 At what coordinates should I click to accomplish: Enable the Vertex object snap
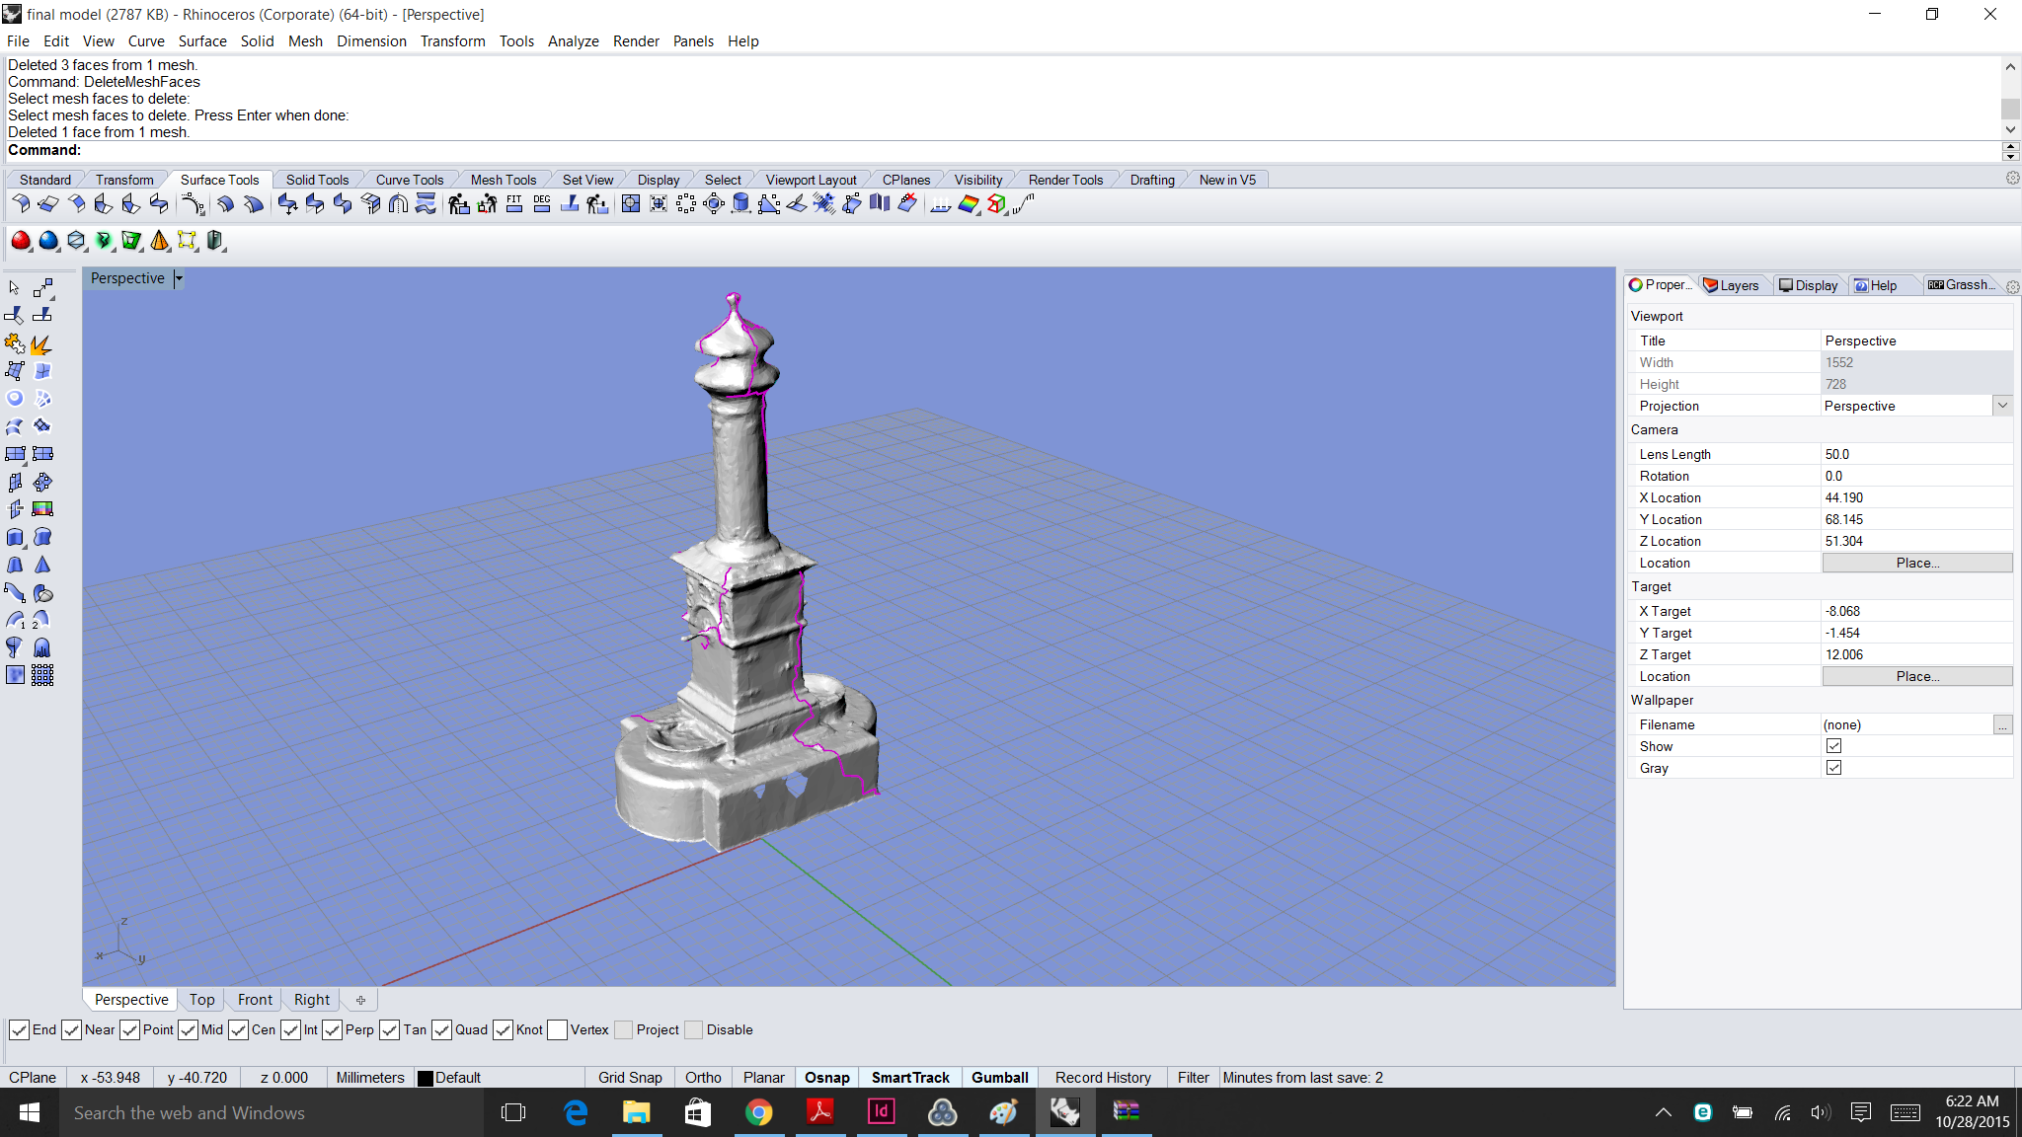tap(557, 1029)
